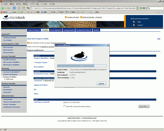Image resolution: width=164 pixels, height=131 pixels.
Task: Open the ブックマーク (Bookmarks) menu
Action: point(34,4)
